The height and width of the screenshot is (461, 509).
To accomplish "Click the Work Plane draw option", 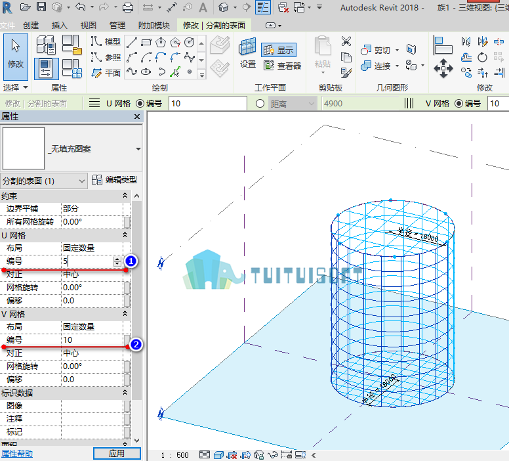I will click(106, 73).
